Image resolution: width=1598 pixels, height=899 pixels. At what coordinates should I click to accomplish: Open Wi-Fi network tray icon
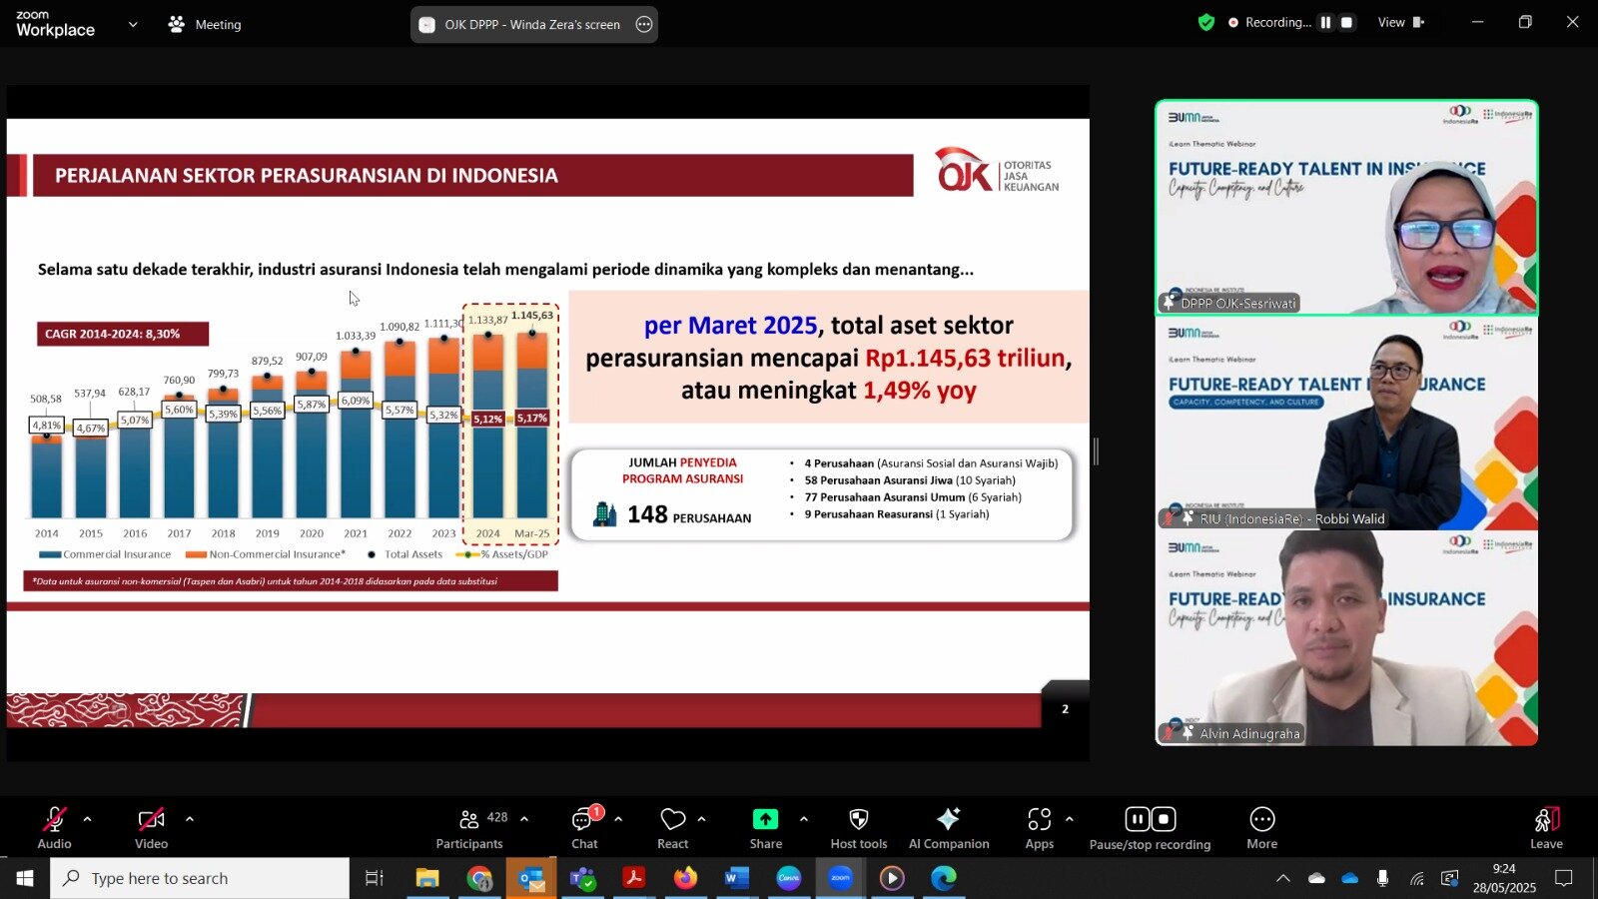tap(1416, 878)
